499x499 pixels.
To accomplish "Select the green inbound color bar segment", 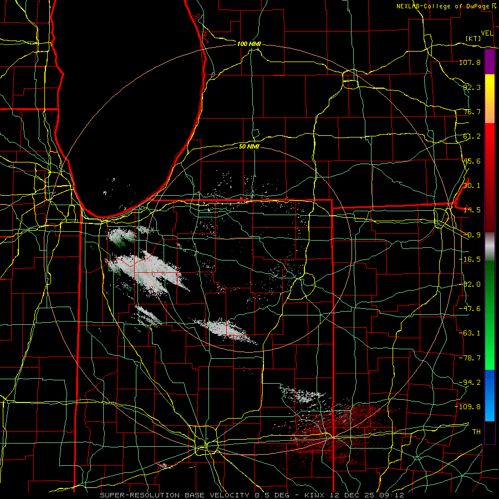I will tap(490, 315).
